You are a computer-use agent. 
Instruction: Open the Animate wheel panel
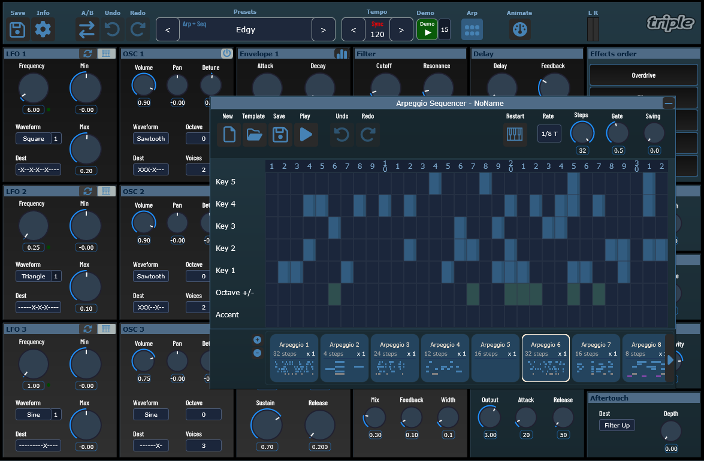[x=519, y=28]
